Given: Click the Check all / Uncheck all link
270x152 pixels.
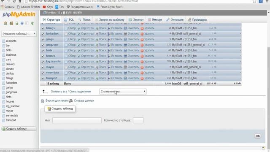Looking at the screenshot, I should [x=70, y=92].
